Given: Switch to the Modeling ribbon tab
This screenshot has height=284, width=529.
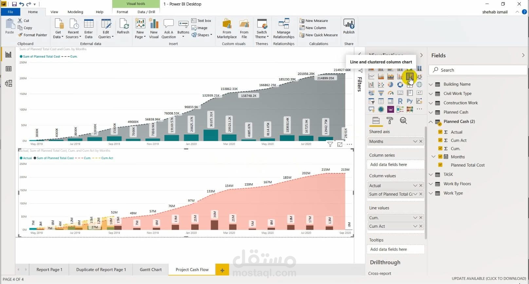Looking at the screenshot, I should pyautogui.click(x=75, y=12).
